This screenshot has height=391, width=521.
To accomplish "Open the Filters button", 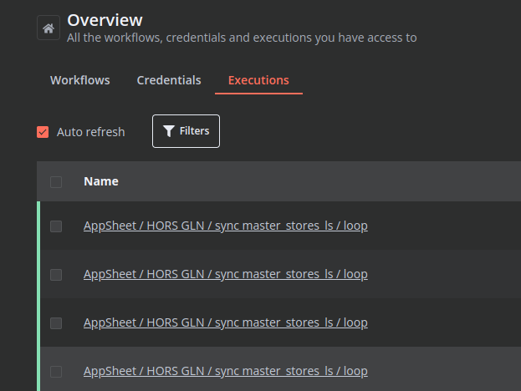I will 186,131.
